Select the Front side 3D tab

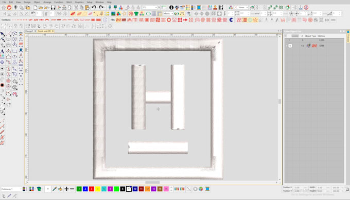point(44,31)
